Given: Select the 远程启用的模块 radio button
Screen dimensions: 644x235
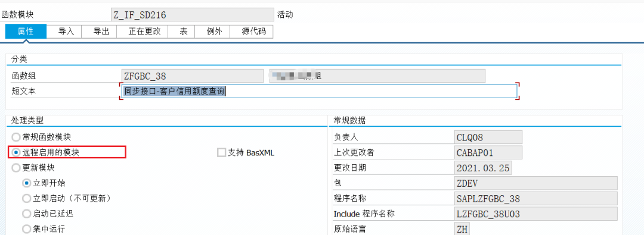Looking at the screenshot, I should 16,152.
